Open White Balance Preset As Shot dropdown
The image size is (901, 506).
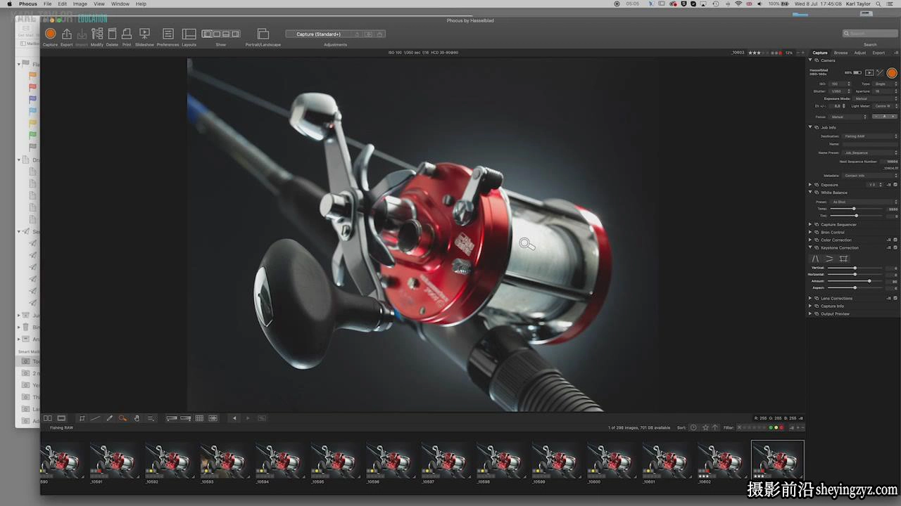pos(864,202)
